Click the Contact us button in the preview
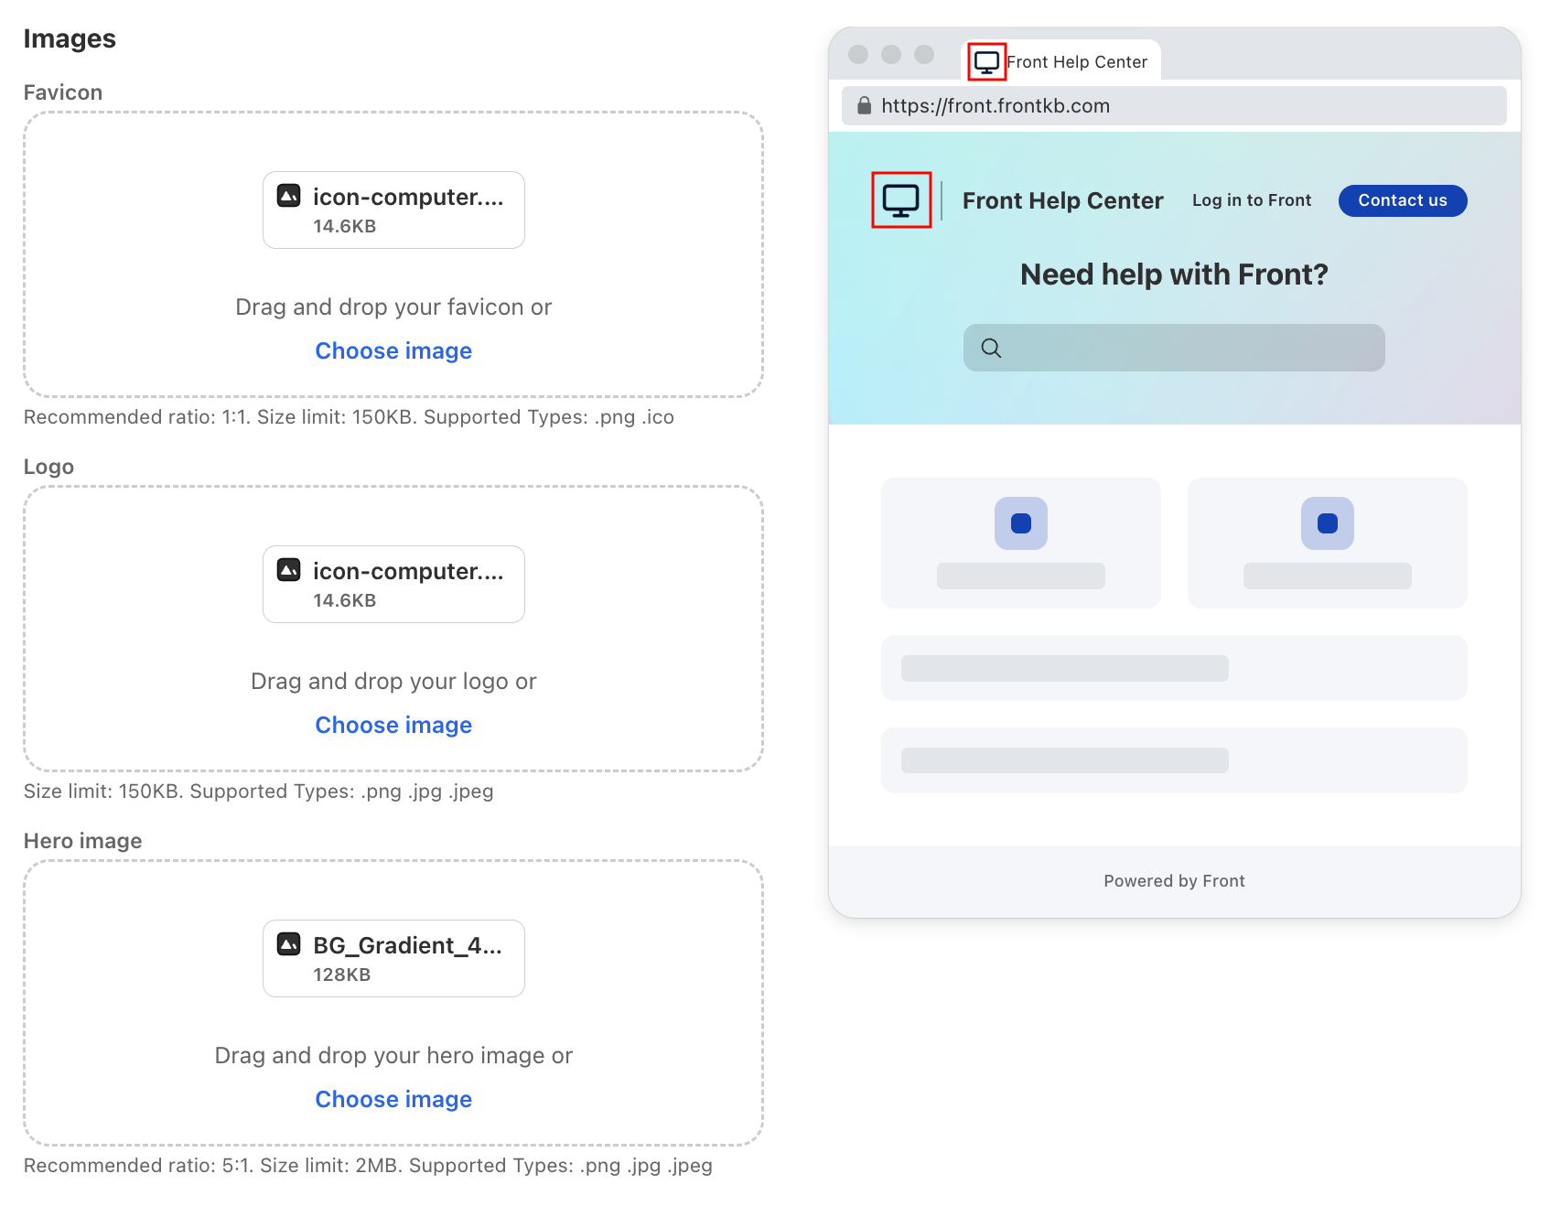 click(x=1403, y=200)
